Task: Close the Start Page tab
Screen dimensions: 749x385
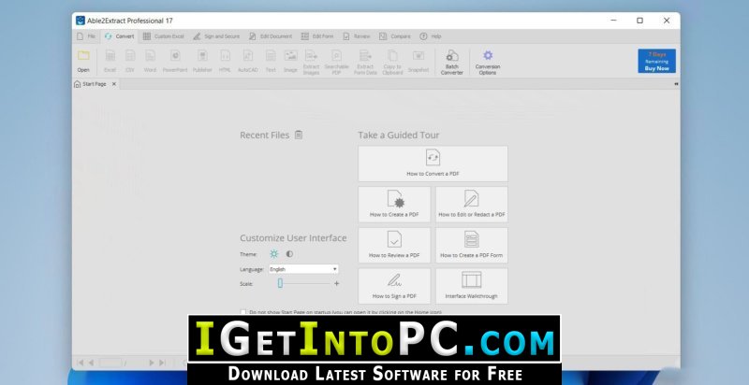Action: point(113,84)
